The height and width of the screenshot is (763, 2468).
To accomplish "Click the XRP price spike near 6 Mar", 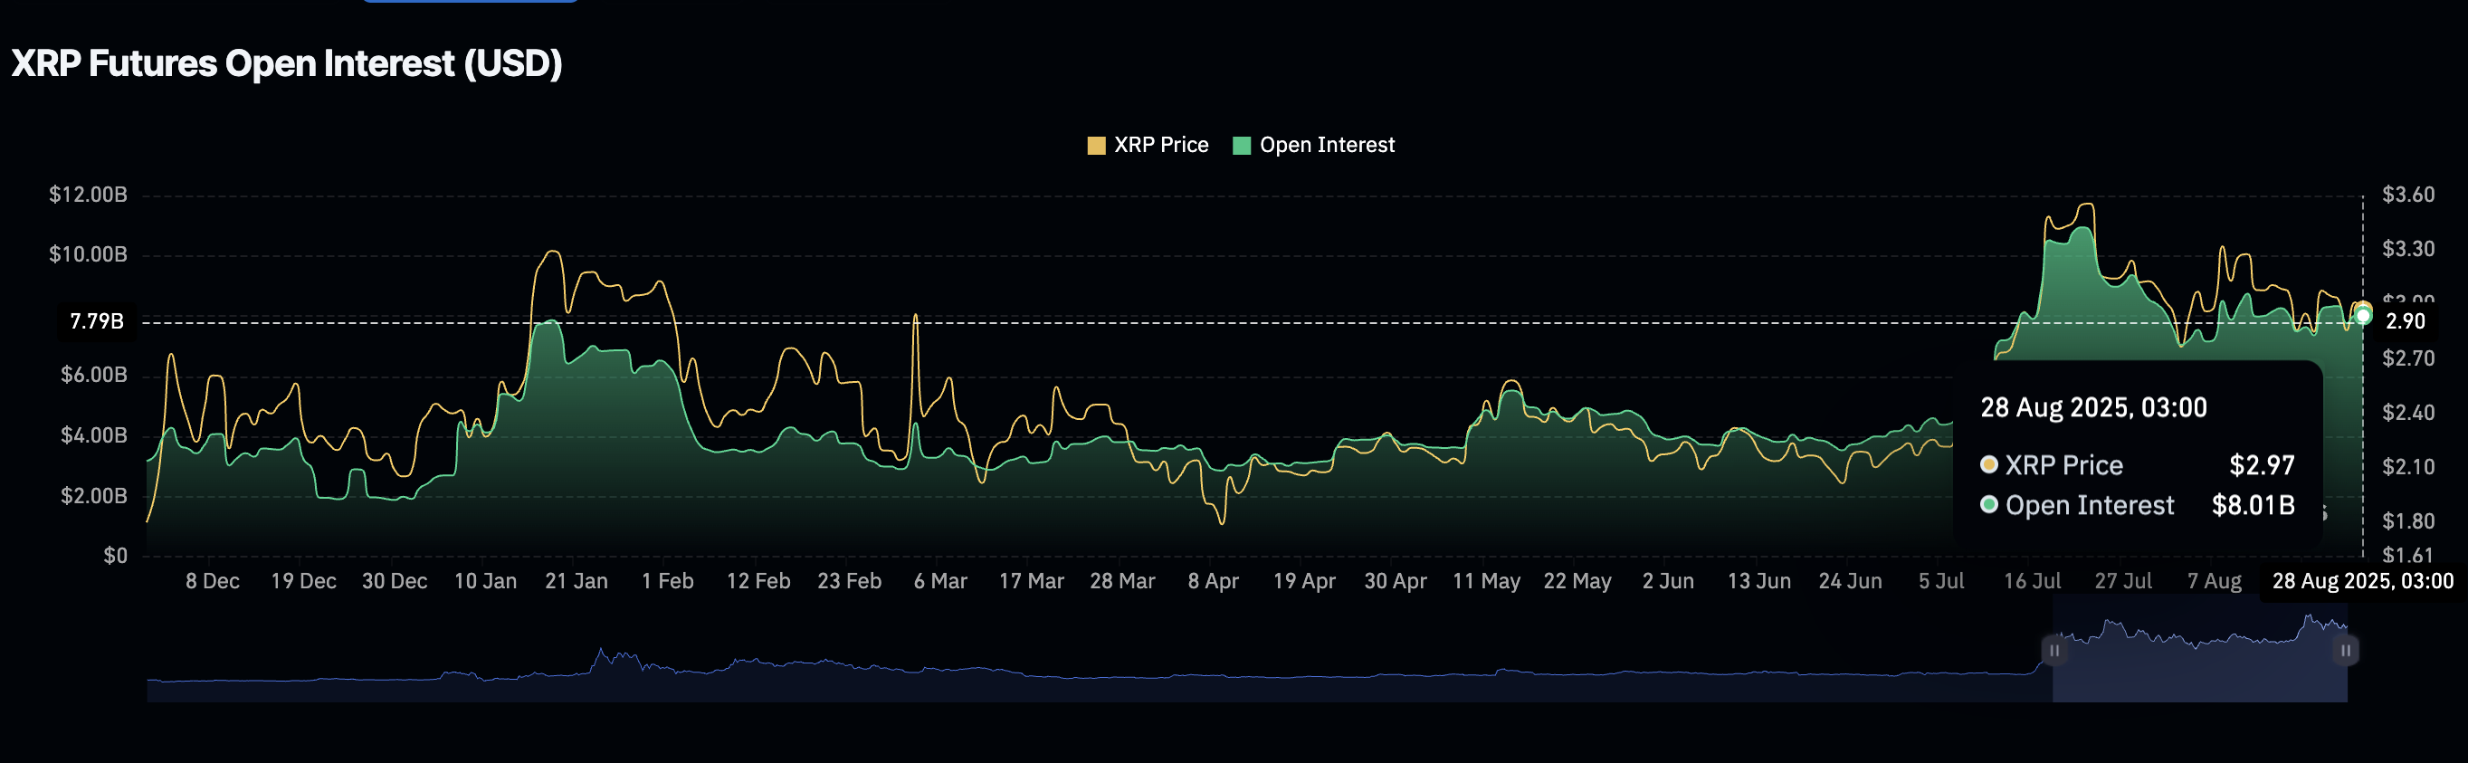I will point(915,316).
